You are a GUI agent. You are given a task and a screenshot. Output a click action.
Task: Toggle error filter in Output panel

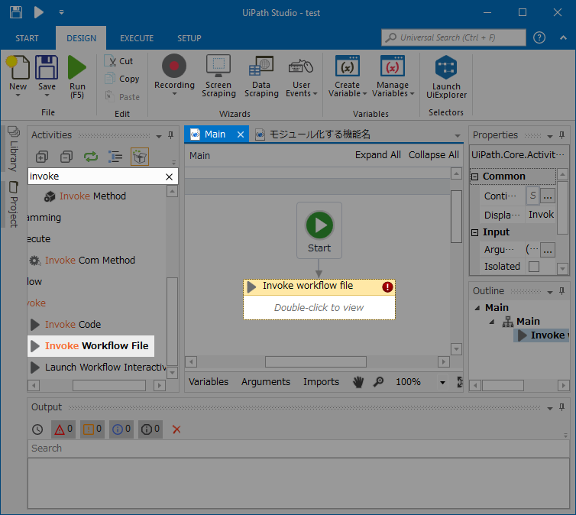click(63, 429)
